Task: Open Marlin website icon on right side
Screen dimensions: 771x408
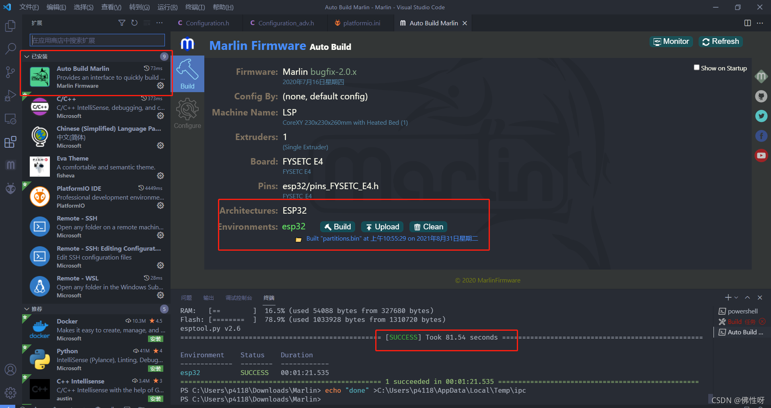Action: 761,76
